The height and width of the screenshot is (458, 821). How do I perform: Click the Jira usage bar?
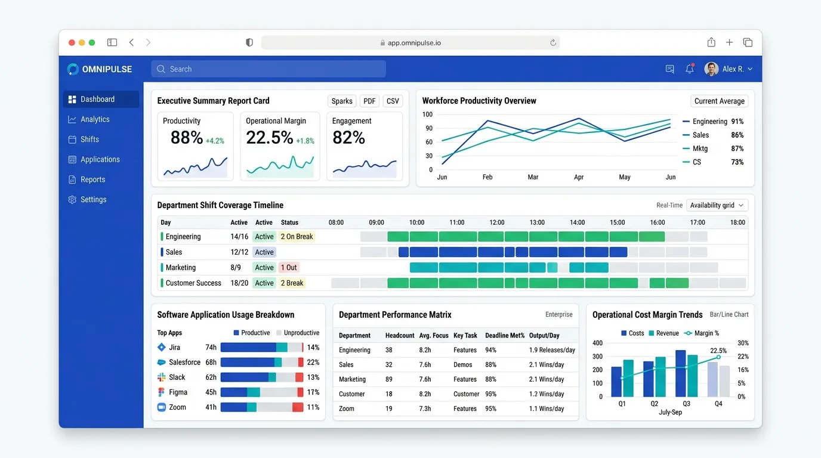click(262, 347)
